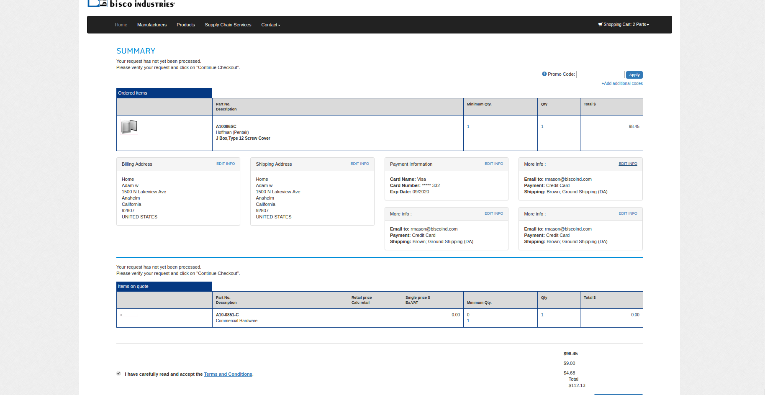Click the shopping cart icon
This screenshot has width=765, height=395.
click(600, 25)
